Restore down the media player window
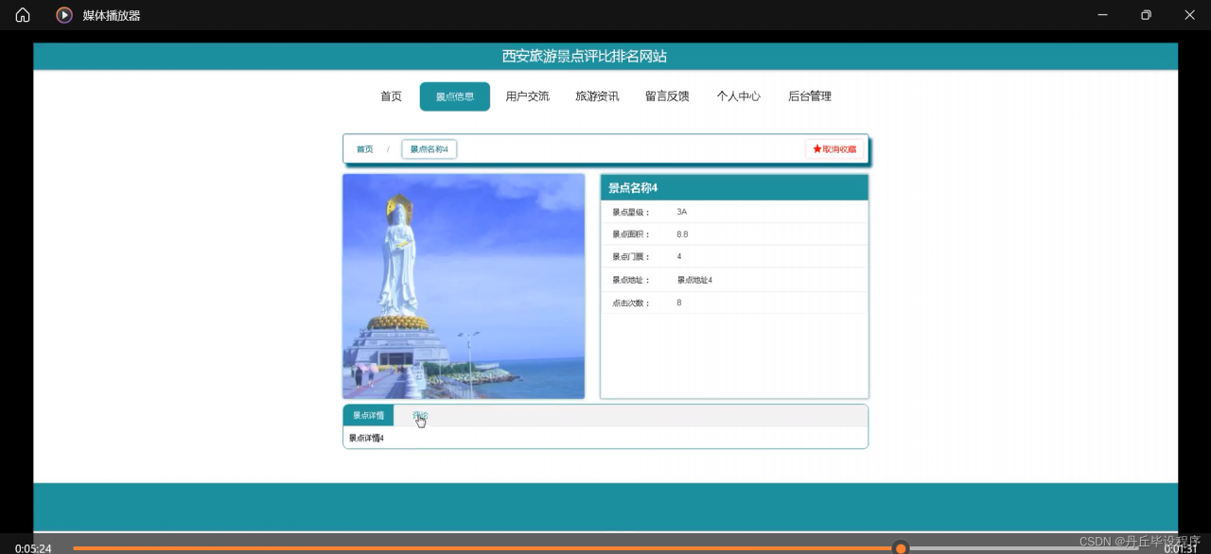This screenshot has width=1211, height=554. (x=1146, y=15)
